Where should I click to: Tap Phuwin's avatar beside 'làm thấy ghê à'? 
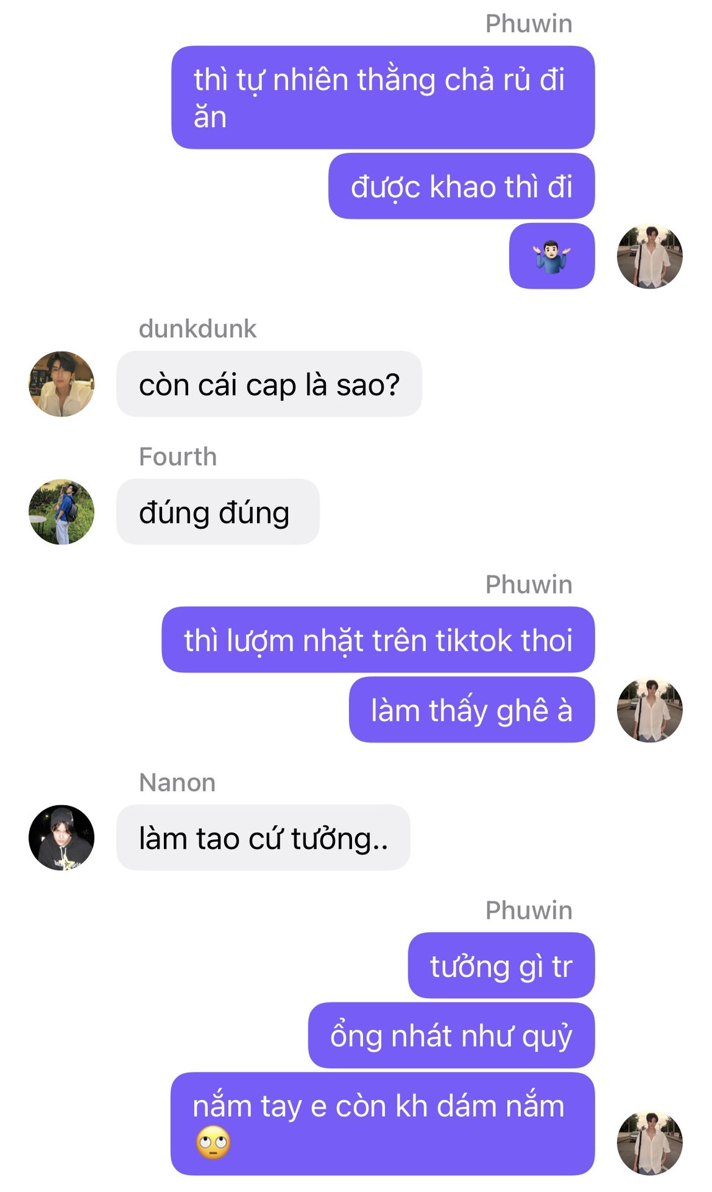(x=649, y=710)
